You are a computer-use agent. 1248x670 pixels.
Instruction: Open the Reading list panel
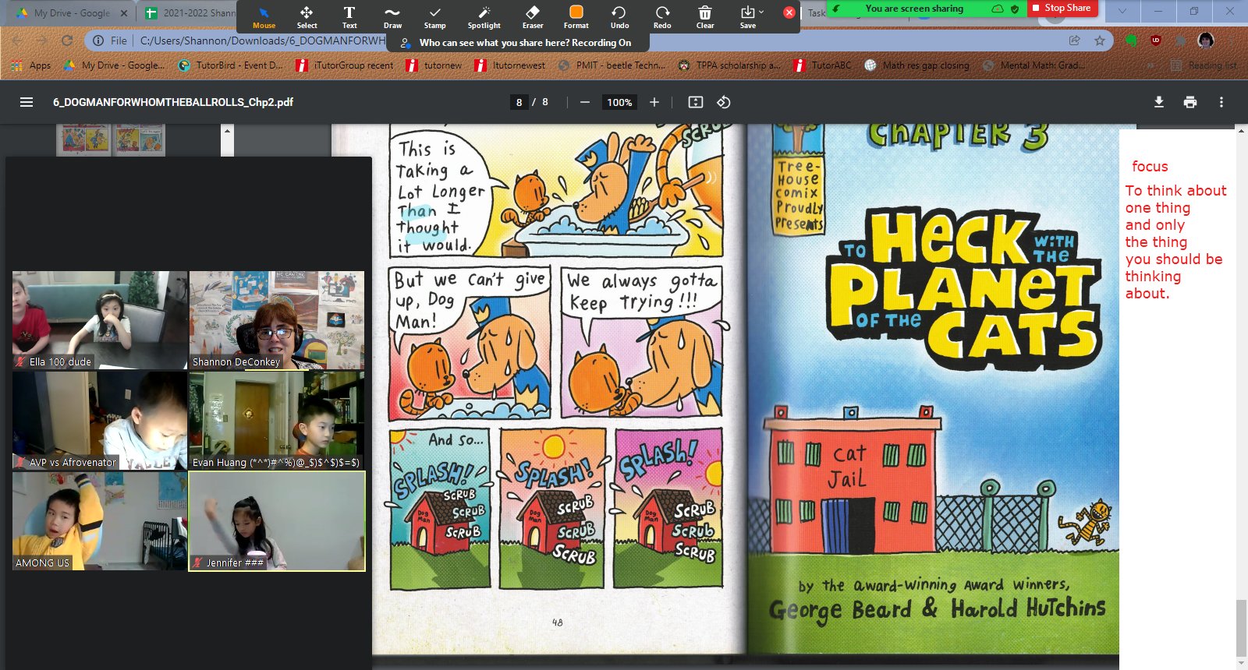[x=1204, y=65]
